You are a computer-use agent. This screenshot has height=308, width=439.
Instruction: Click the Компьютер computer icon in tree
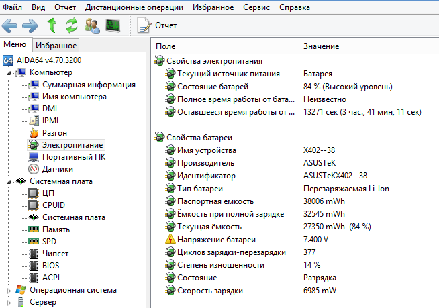point(21,72)
